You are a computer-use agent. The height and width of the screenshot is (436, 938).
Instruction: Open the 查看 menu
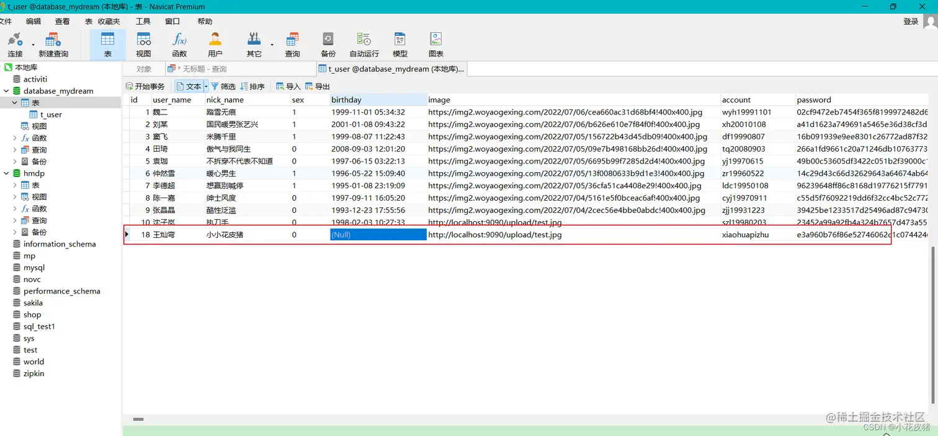(x=62, y=21)
